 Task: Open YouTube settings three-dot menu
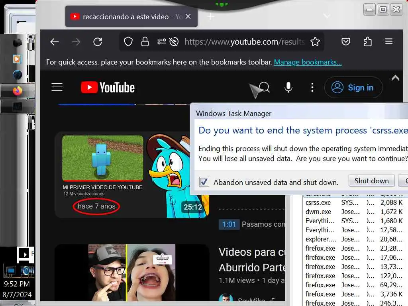coord(312,87)
